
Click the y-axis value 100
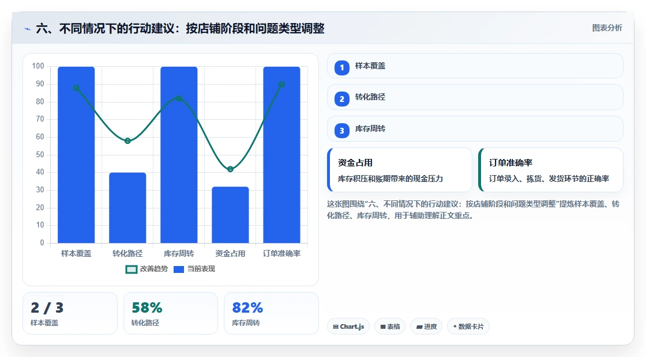pyautogui.click(x=38, y=66)
